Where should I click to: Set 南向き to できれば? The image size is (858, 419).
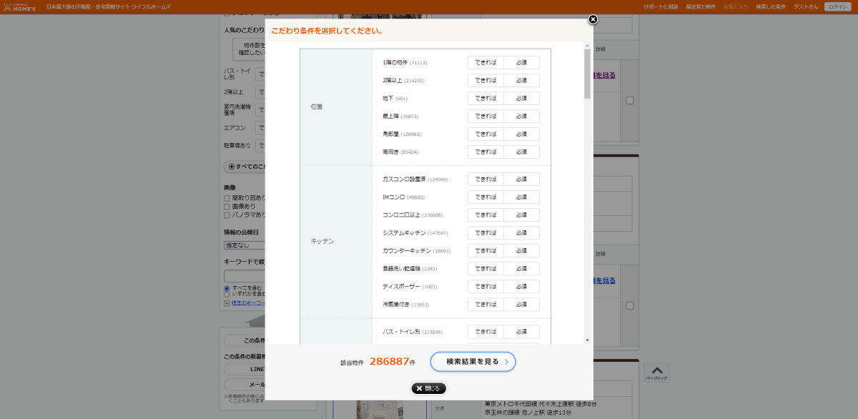click(486, 152)
